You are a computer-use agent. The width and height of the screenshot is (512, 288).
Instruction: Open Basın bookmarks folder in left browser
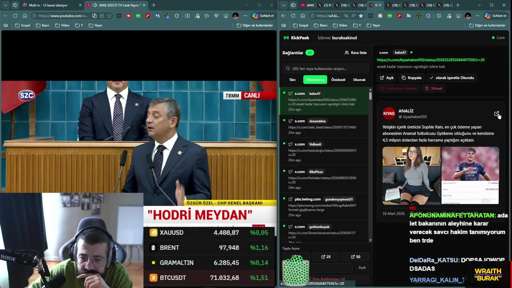coord(42,25)
